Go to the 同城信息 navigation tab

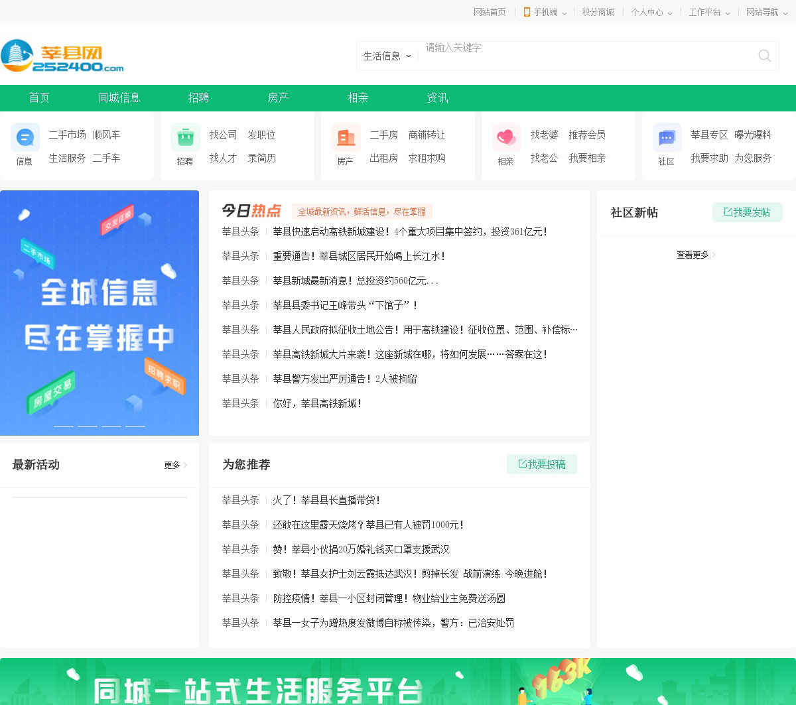[119, 97]
